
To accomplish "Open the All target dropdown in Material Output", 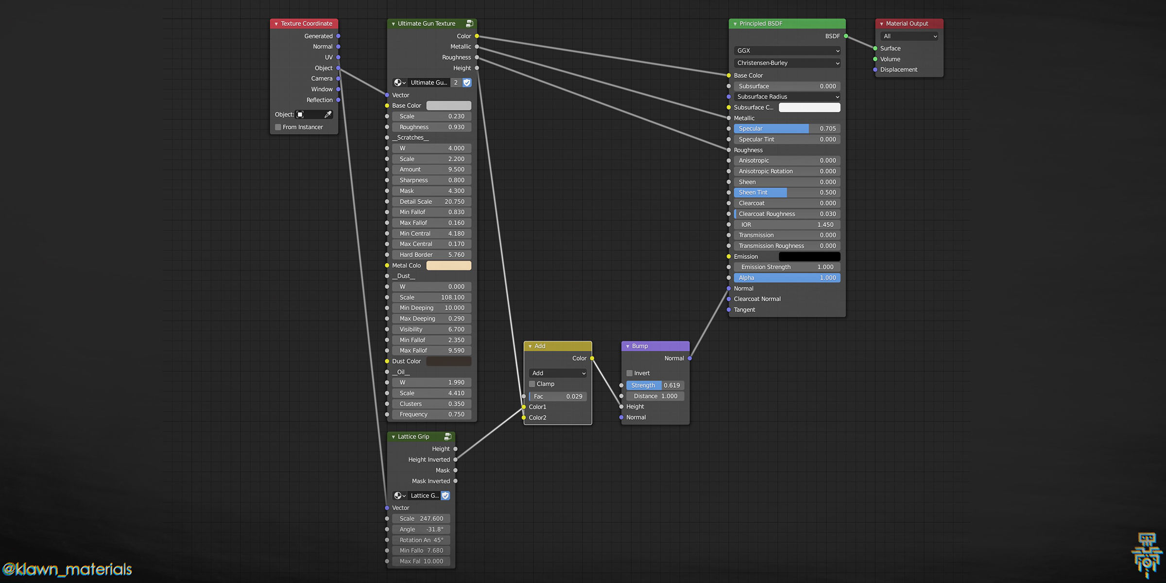I will (909, 36).
